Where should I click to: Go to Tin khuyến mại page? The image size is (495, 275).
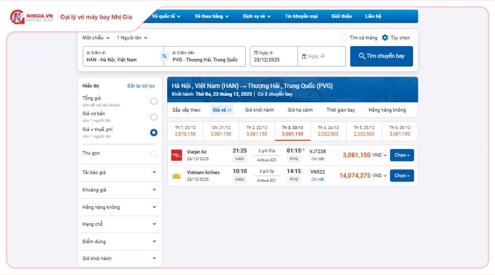pos(301,16)
